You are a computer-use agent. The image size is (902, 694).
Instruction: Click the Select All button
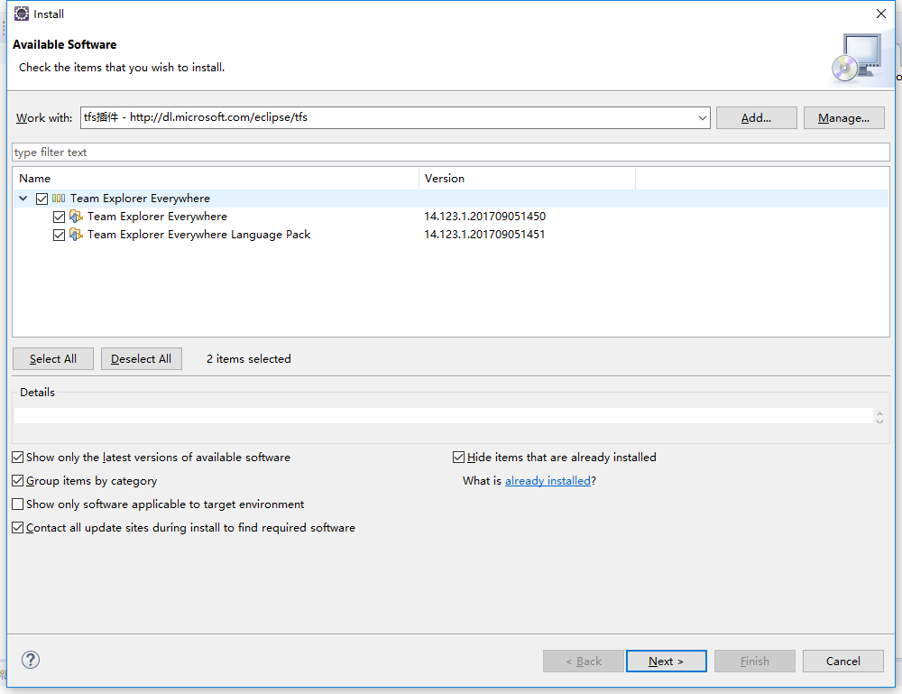point(53,358)
